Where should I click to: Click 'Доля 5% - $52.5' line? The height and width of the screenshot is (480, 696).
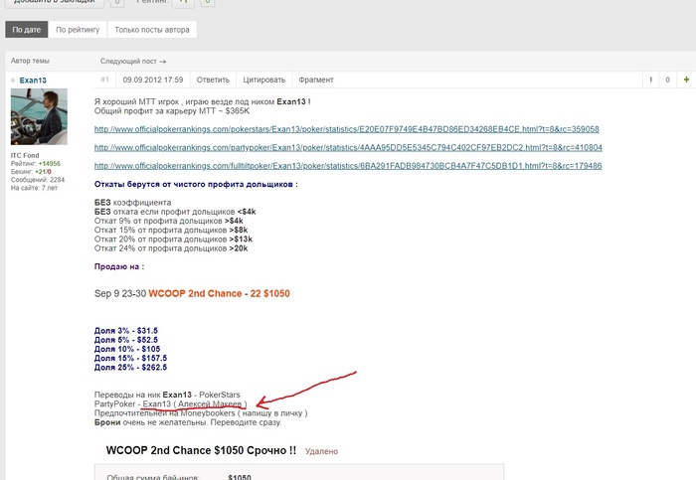click(126, 340)
